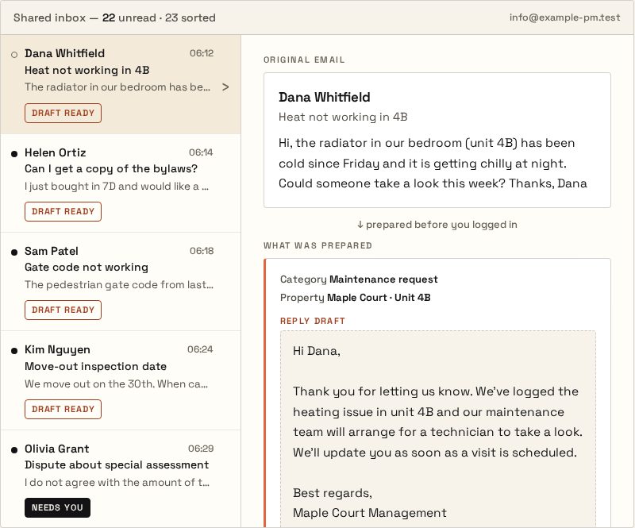635x528 pixels.
Task: Click inside the reply draft text box
Action: point(438,429)
